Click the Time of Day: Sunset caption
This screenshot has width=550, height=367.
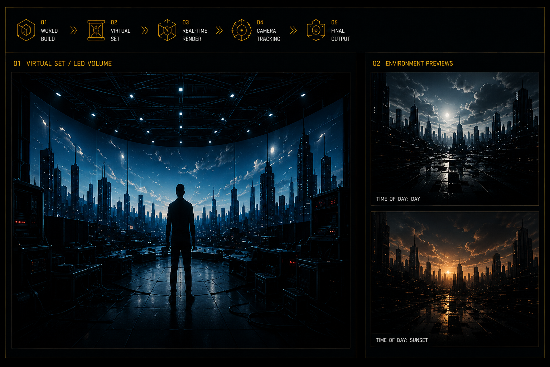(402, 340)
